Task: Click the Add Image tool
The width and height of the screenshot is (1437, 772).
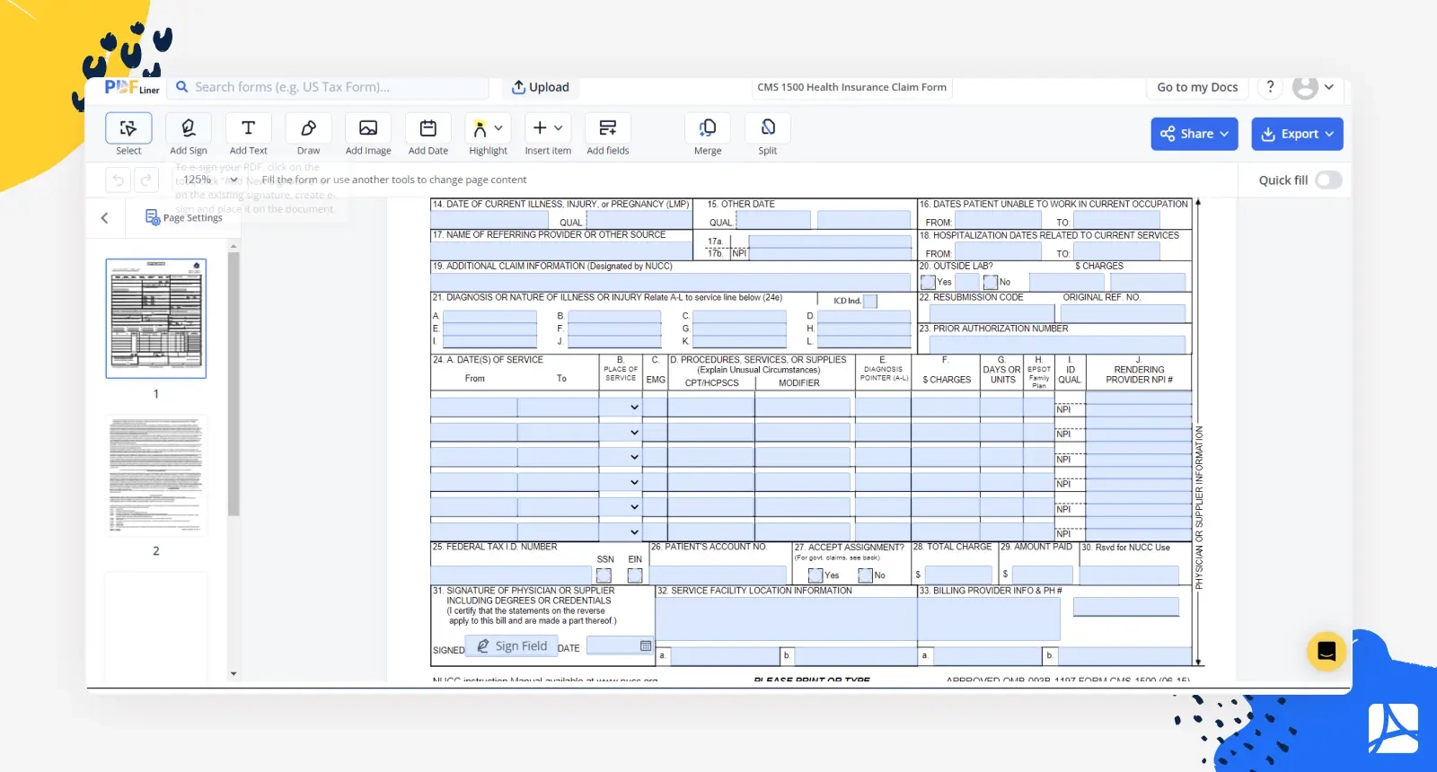Action: 368,128
